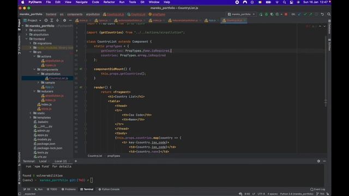Click the Rollback (undo) toolbar icon
Image resolution: width=349 pixels, height=196 pixels.
click(322, 14)
